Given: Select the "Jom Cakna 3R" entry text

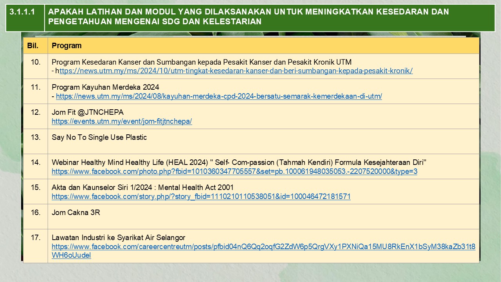Looking at the screenshot, I should tap(76, 213).
